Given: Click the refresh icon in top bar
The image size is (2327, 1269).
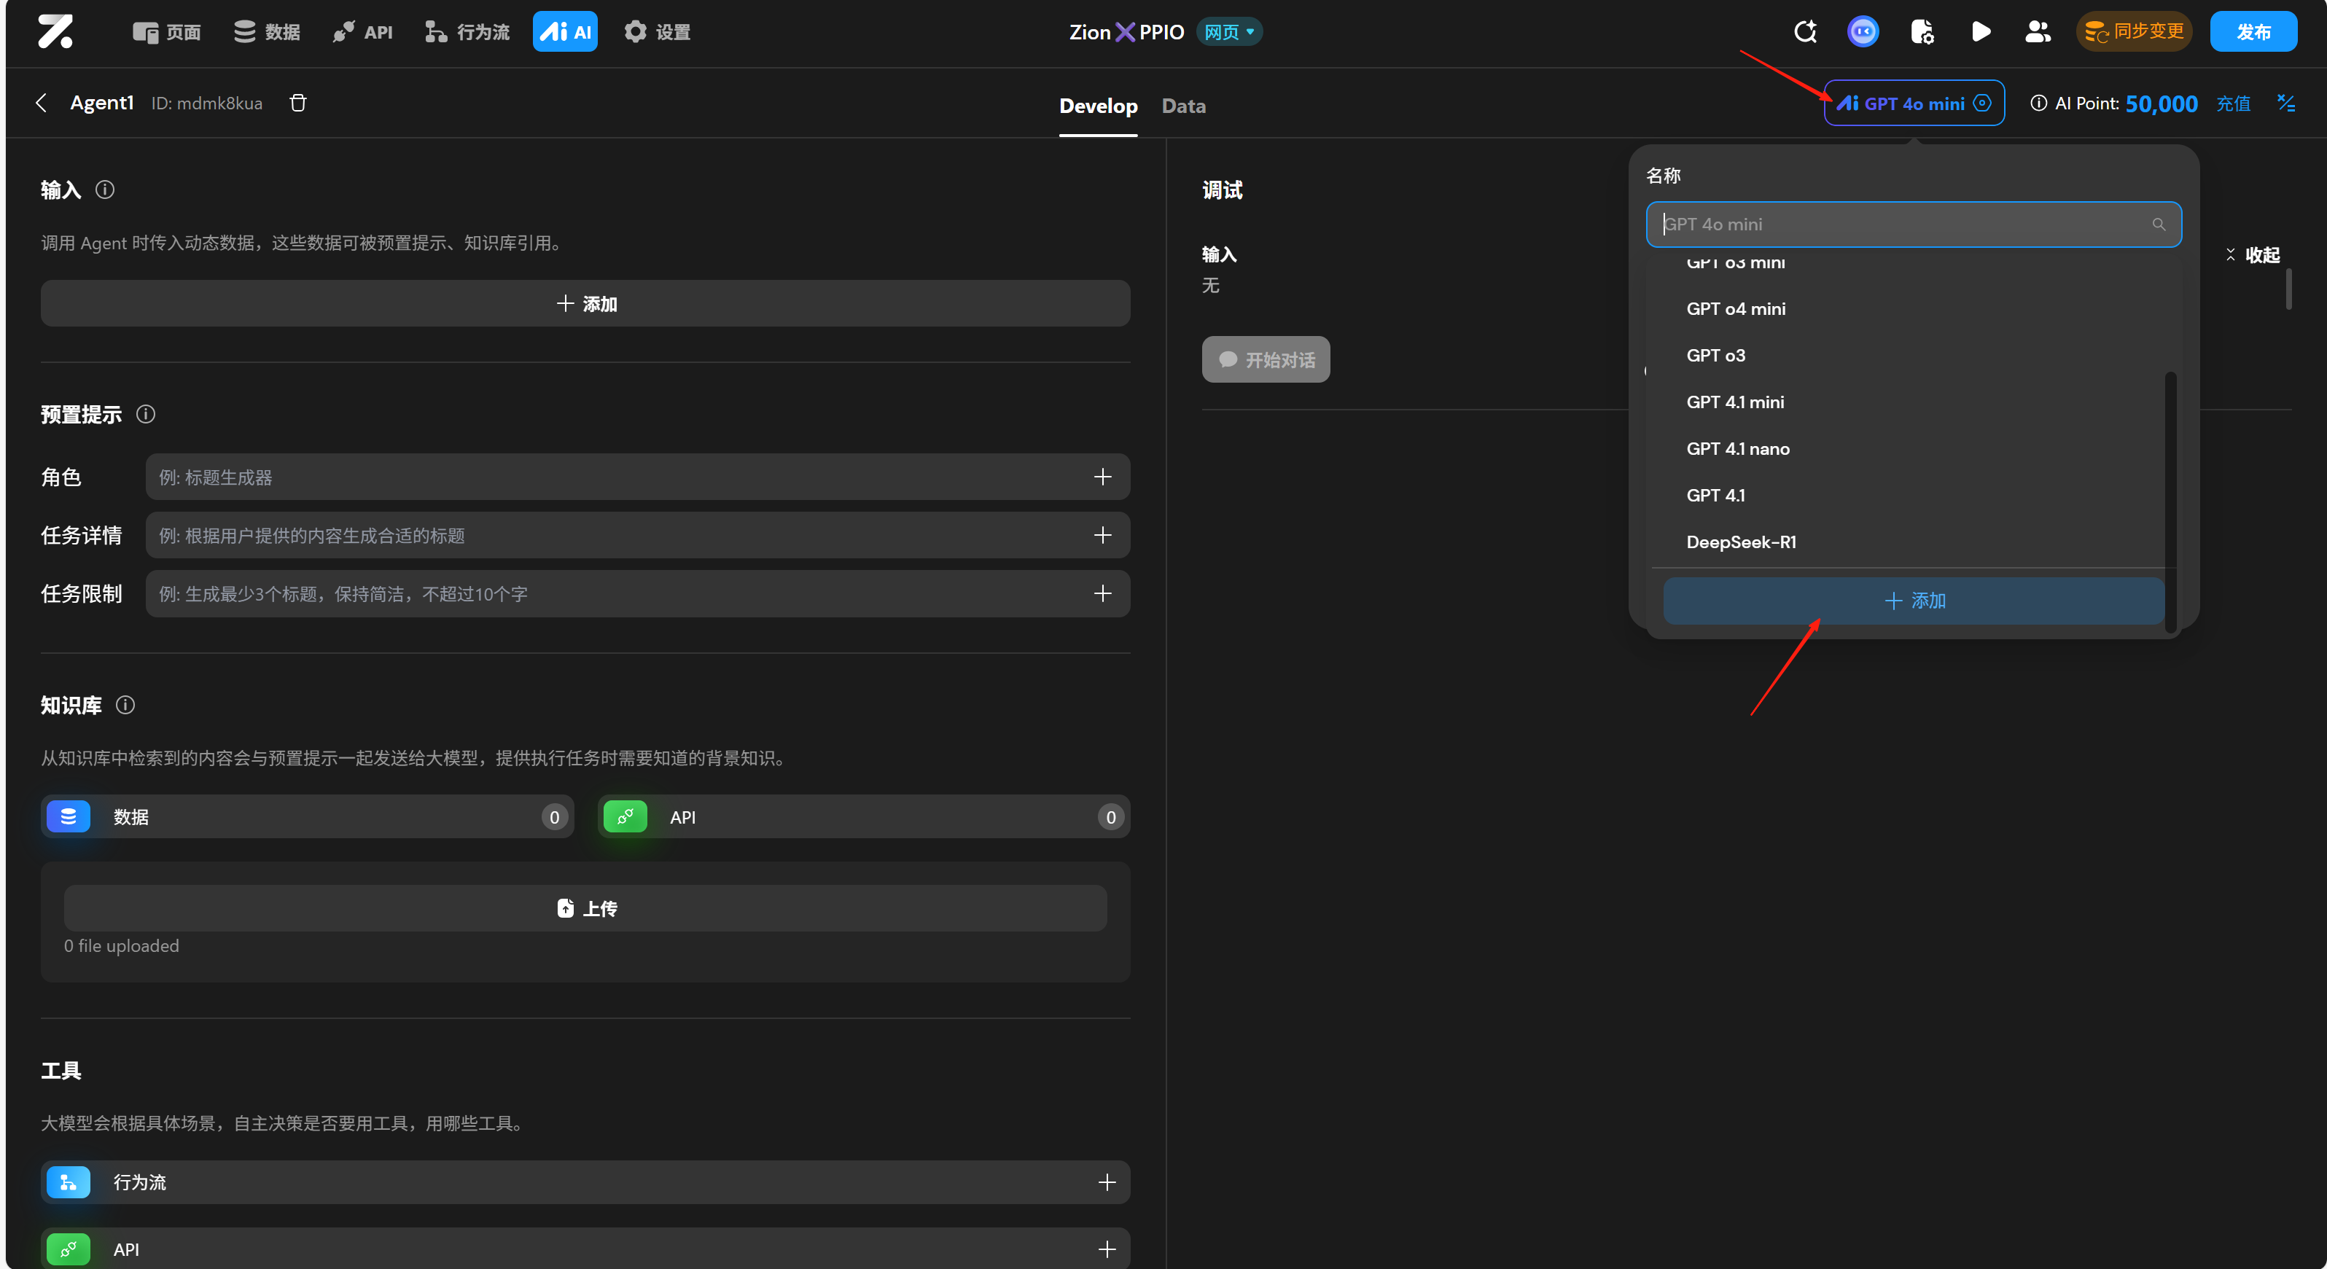Looking at the screenshot, I should point(1805,31).
